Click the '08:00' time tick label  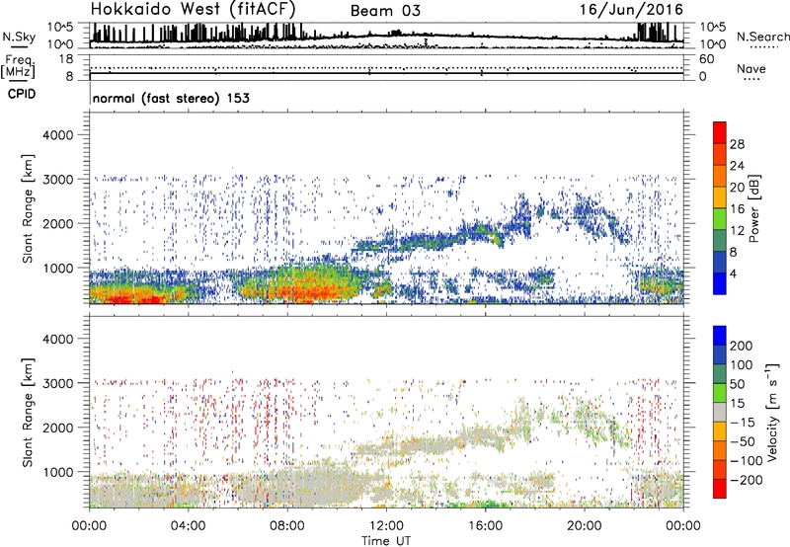click(287, 526)
